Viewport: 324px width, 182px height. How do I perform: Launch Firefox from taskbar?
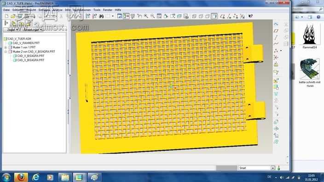click(21, 177)
